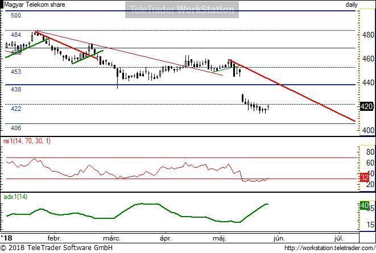This screenshot has width=376, height=253.
Task: Click the 'daily' interval label
Action: click(x=352, y=5)
